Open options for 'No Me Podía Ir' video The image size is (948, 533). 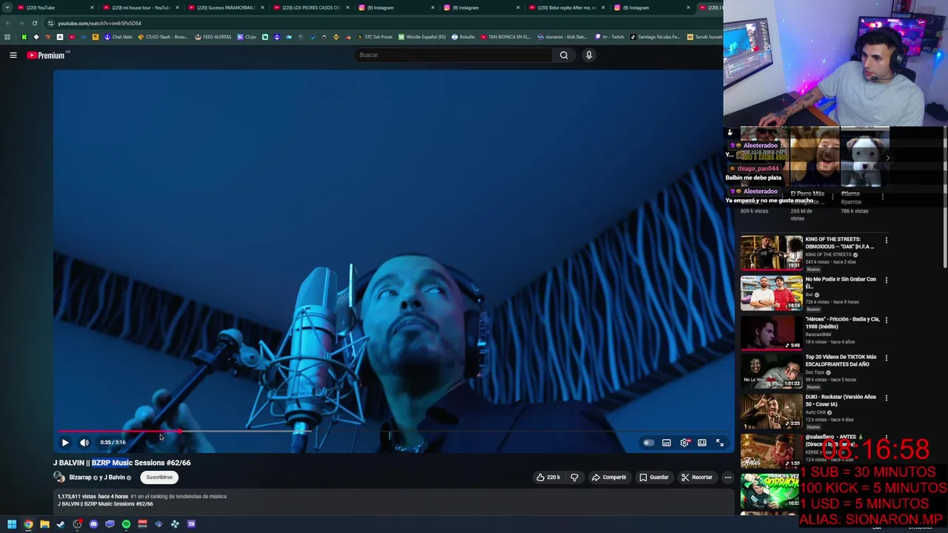[x=886, y=280]
